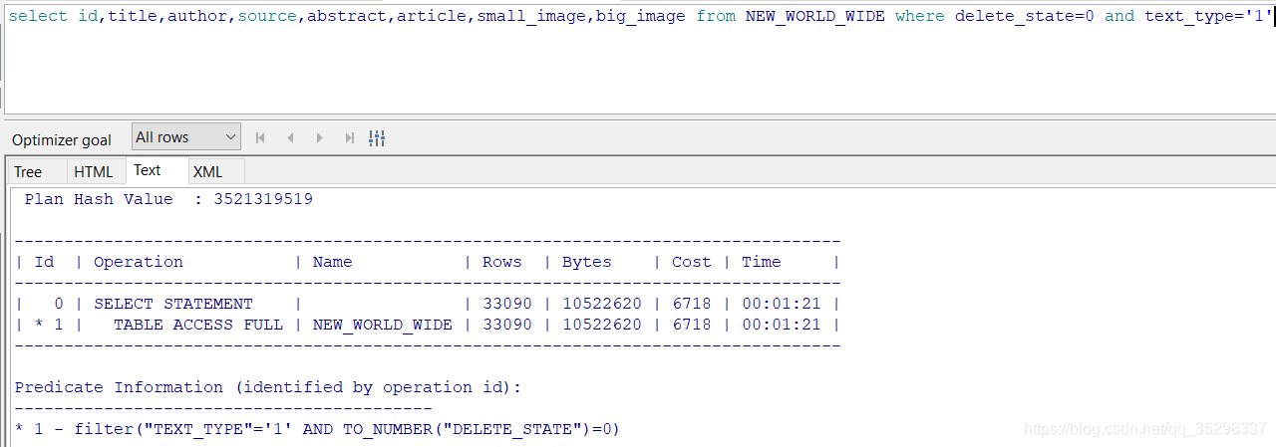Go to the next operation

(x=319, y=138)
